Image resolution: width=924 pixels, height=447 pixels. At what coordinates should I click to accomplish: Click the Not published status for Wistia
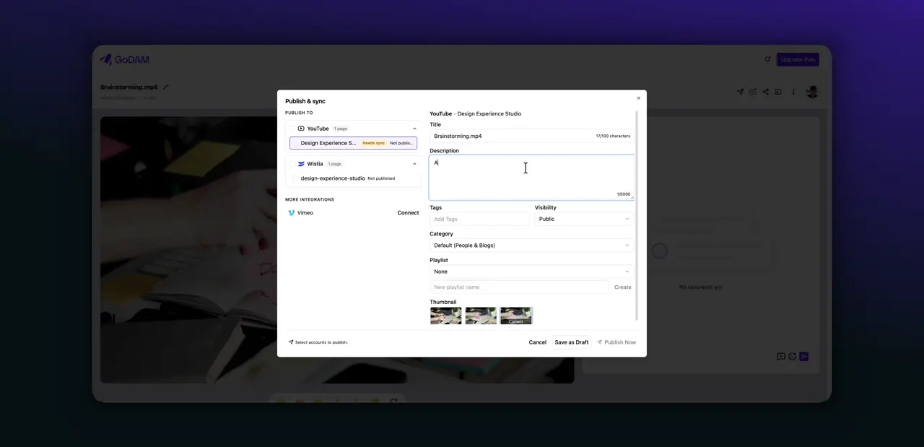tap(381, 178)
